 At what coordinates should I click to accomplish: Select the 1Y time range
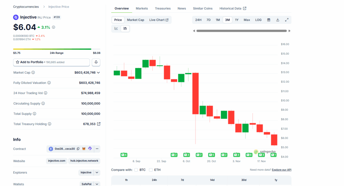coord(236,20)
